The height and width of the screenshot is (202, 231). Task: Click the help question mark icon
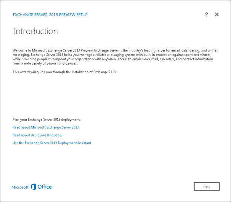(x=207, y=14)
